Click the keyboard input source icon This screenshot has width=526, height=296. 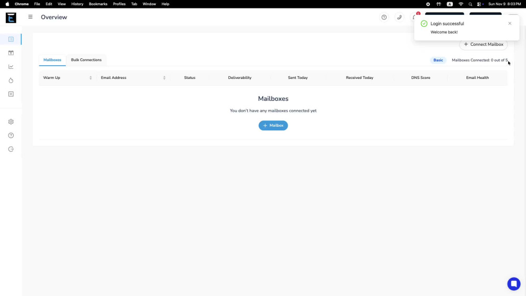click(450, 4)
